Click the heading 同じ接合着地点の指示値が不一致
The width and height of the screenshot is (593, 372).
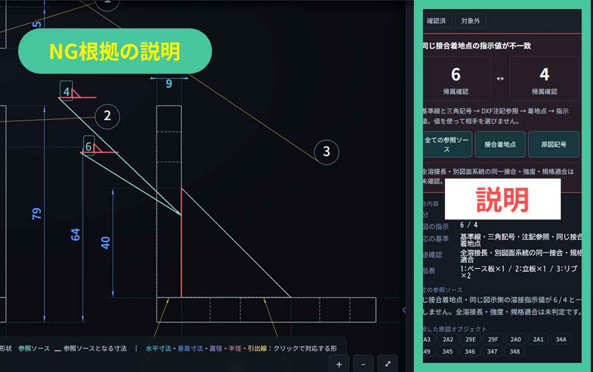pyautogui.click(x=477, y=46)
